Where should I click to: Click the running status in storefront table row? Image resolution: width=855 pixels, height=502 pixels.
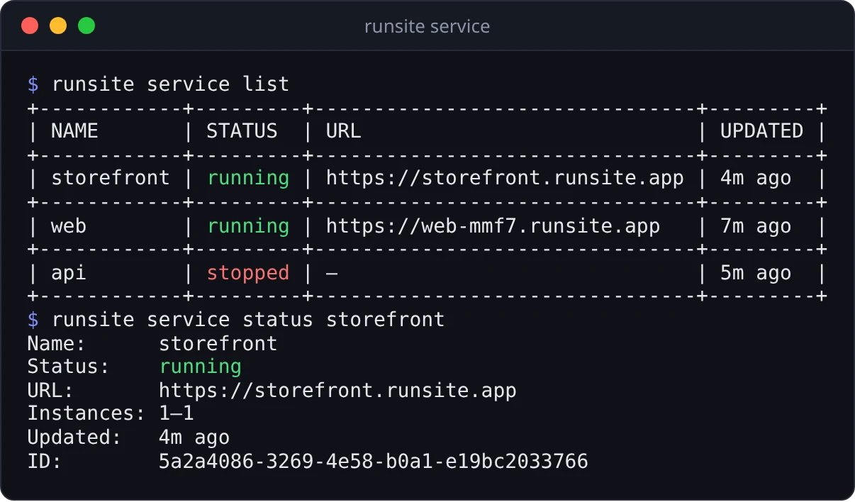pos(248,178)
